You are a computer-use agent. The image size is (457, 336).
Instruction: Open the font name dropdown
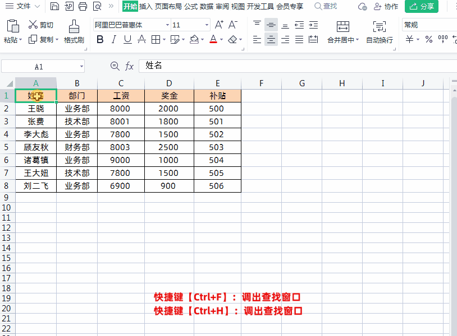(x=167, y=25)
